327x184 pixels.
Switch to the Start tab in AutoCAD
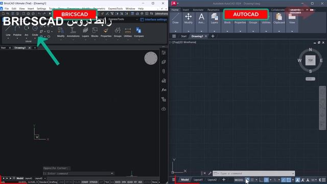point(183,36)
